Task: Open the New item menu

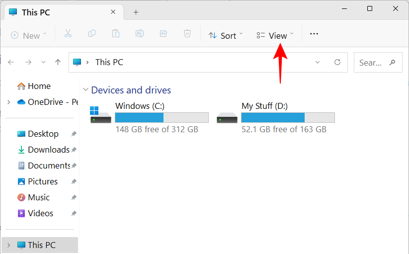Action: [29, 35]
